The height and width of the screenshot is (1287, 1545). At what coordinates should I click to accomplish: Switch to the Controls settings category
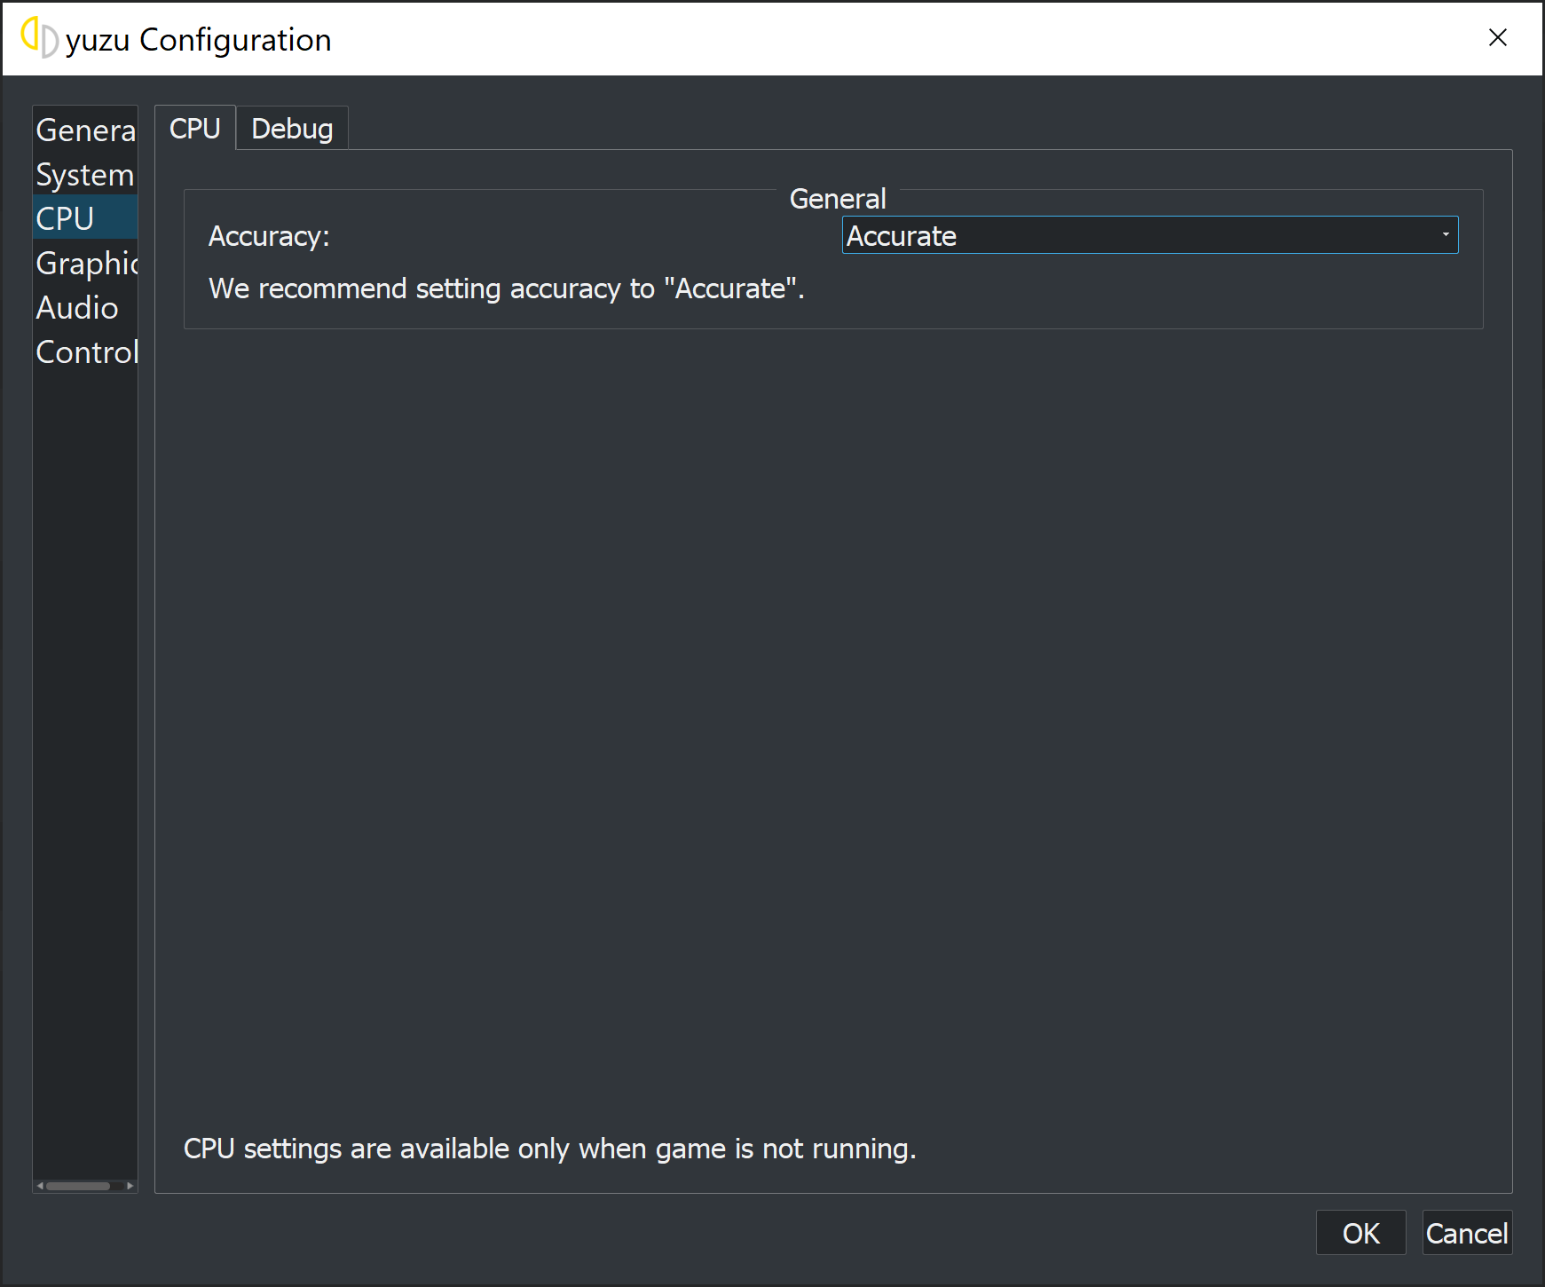pyautogui.click(x=85, y=351)
